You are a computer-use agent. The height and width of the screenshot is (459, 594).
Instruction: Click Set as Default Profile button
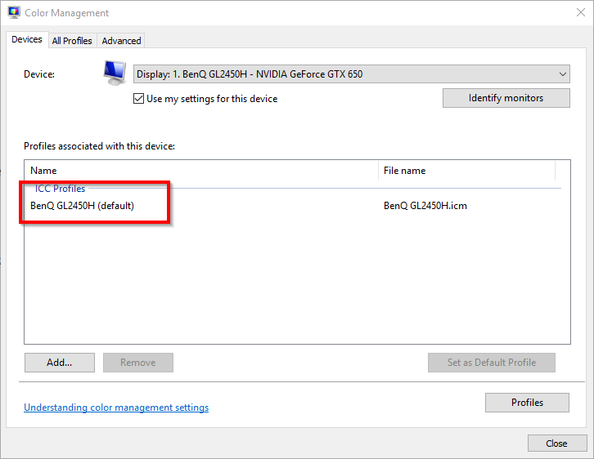pyautogui.click(x=491, y=363)
